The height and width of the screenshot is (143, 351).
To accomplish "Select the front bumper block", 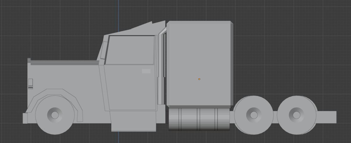I will 25,118.
